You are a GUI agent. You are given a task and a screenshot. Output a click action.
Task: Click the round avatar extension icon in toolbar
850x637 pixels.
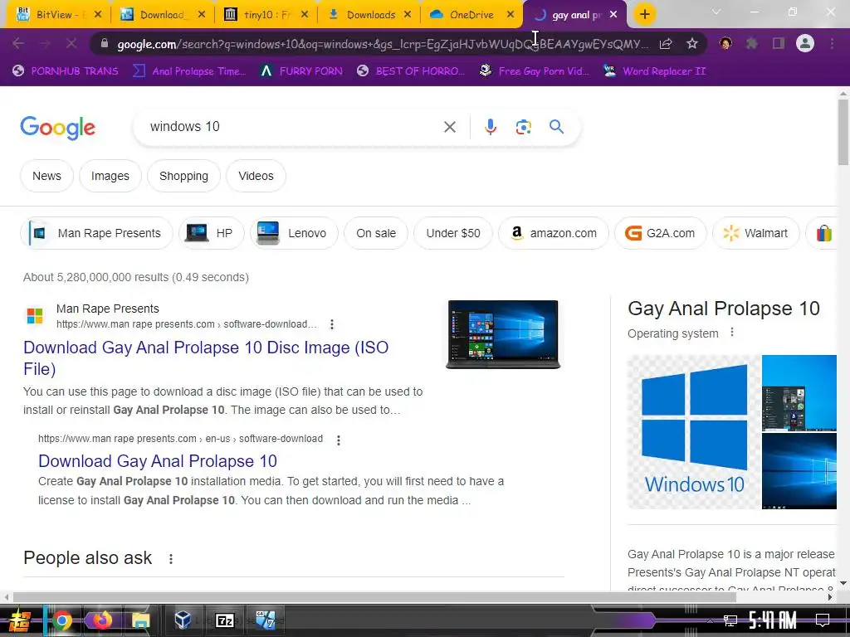[725, 43]
